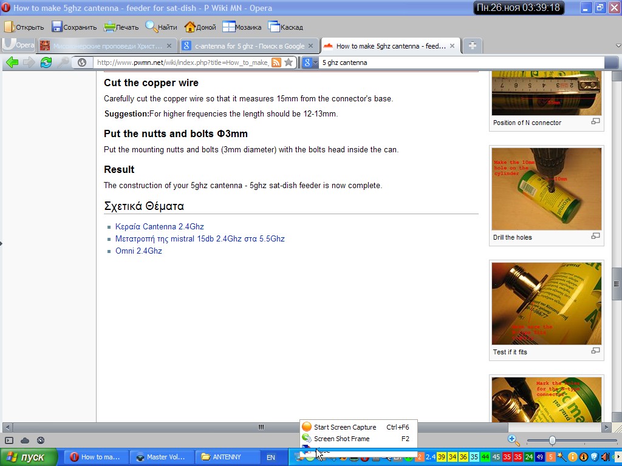Click the Opera Turbo speedometer icon

[41, 441]
